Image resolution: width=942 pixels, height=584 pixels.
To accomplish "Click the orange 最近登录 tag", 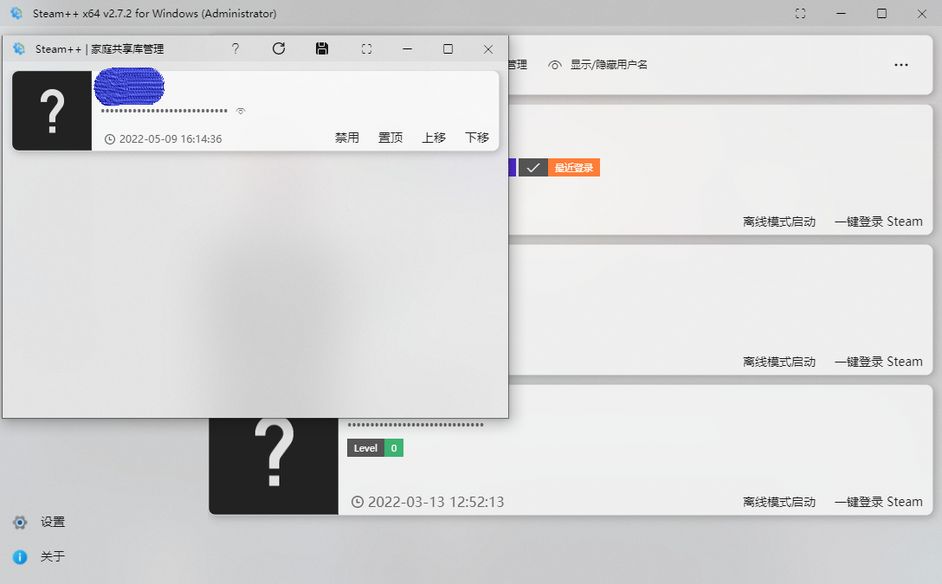I will (574, 168).
